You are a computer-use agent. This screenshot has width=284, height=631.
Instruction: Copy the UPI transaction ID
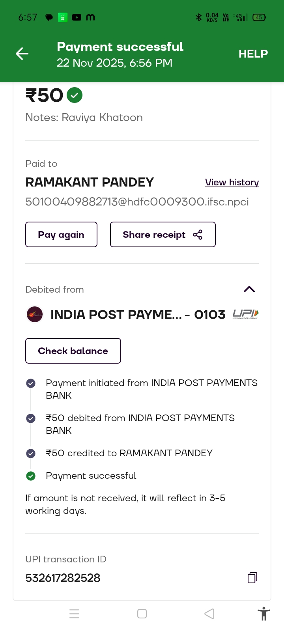click(x=252, y=578)
